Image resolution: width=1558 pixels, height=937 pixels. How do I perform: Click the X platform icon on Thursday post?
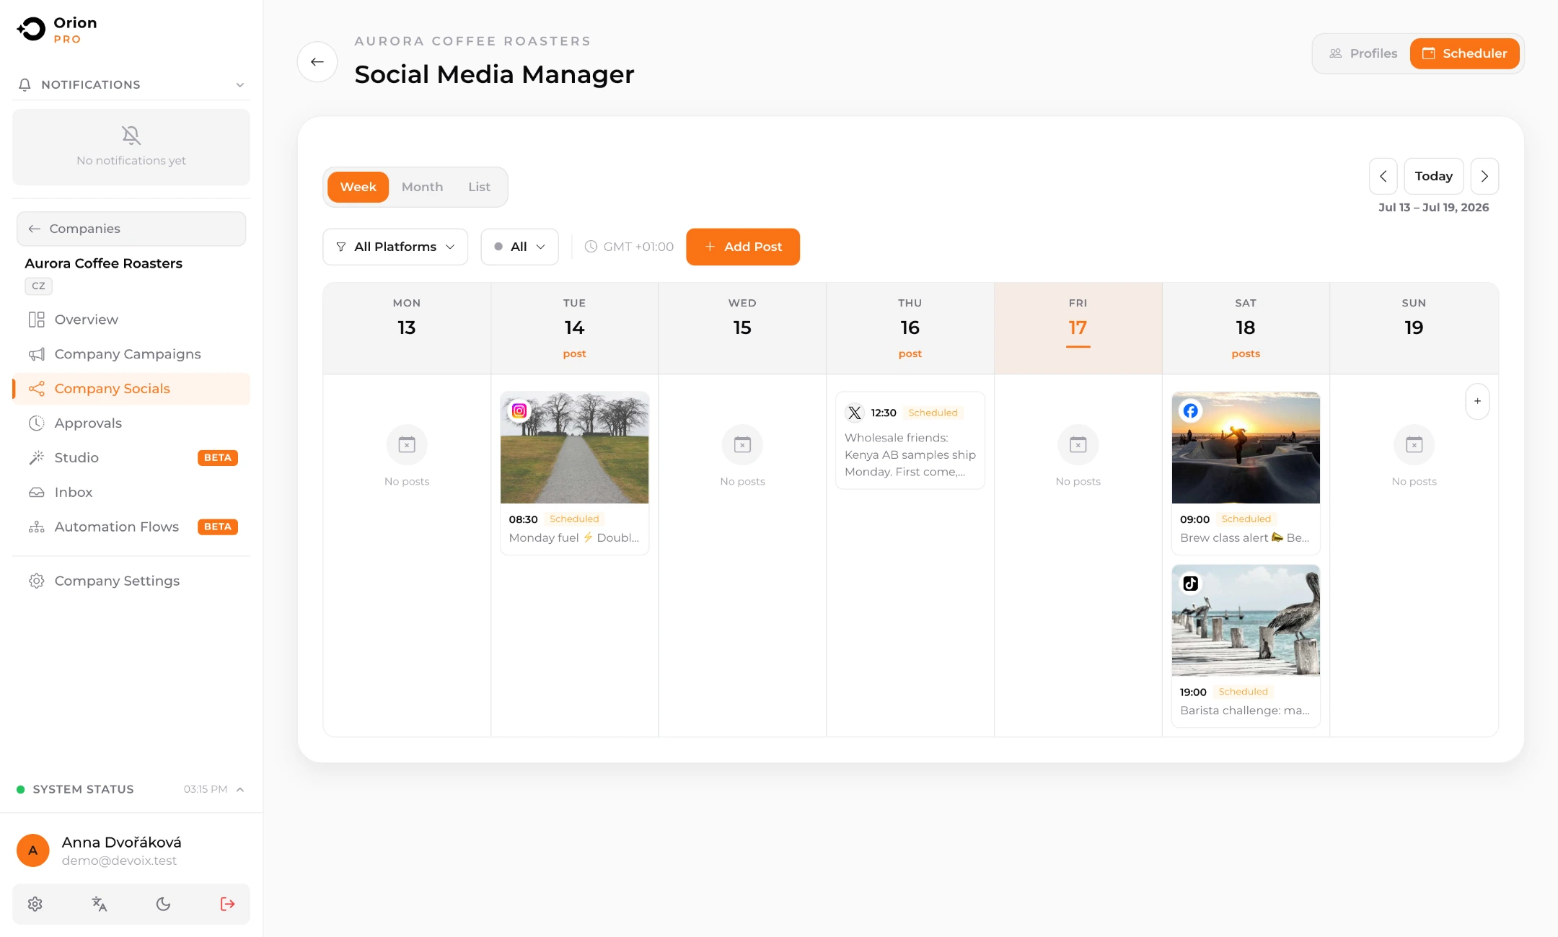coord(855,413)
